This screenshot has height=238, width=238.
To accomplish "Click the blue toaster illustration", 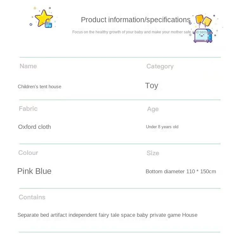I will pyautogui.click(x=203, y=34).
